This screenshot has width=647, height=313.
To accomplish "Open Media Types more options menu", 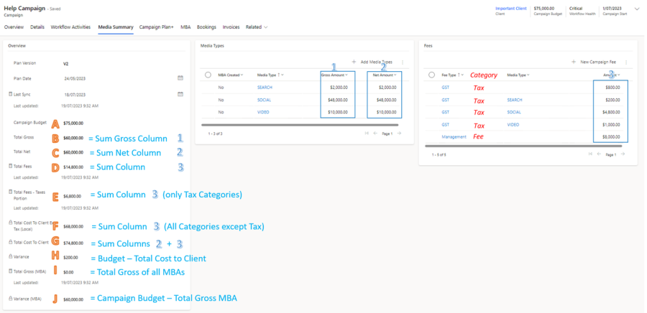I will 402,62.
